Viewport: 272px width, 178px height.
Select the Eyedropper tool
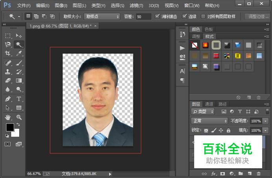click(x=18, y=54)
